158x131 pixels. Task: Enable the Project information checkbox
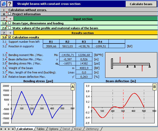[x=9, y=14]
